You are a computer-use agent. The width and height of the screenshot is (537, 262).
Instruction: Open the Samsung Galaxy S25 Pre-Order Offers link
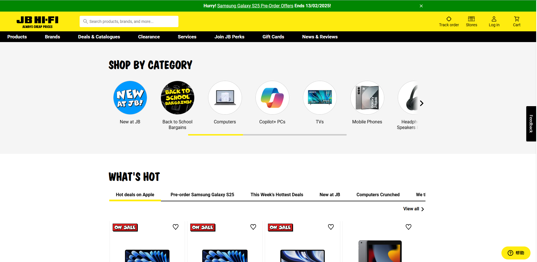255,6
